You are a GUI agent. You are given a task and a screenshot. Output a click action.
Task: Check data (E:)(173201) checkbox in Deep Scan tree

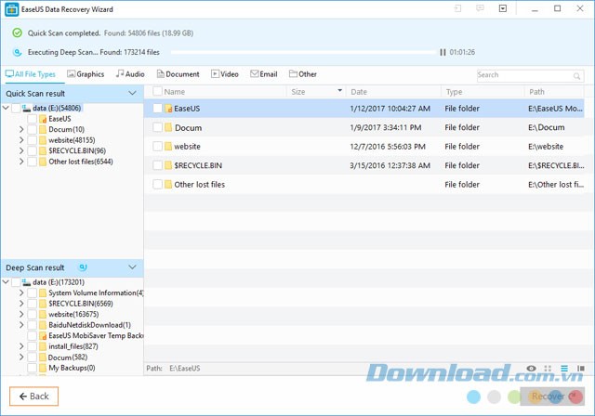[16, 282]
